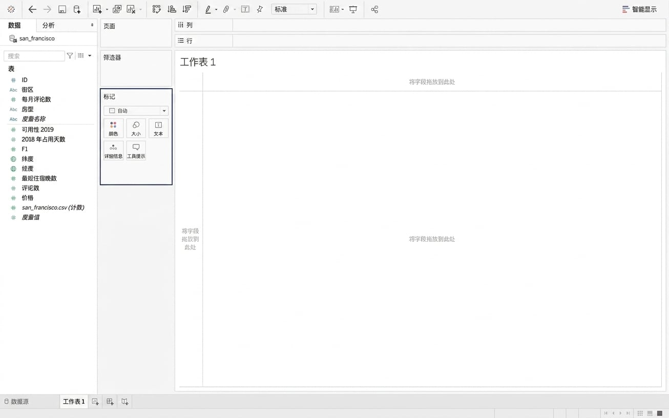Click the 大小 marks button

tap(136, 128)
